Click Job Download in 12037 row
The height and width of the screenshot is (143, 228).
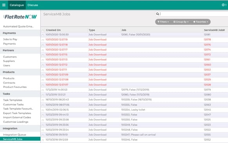[98, 74]
